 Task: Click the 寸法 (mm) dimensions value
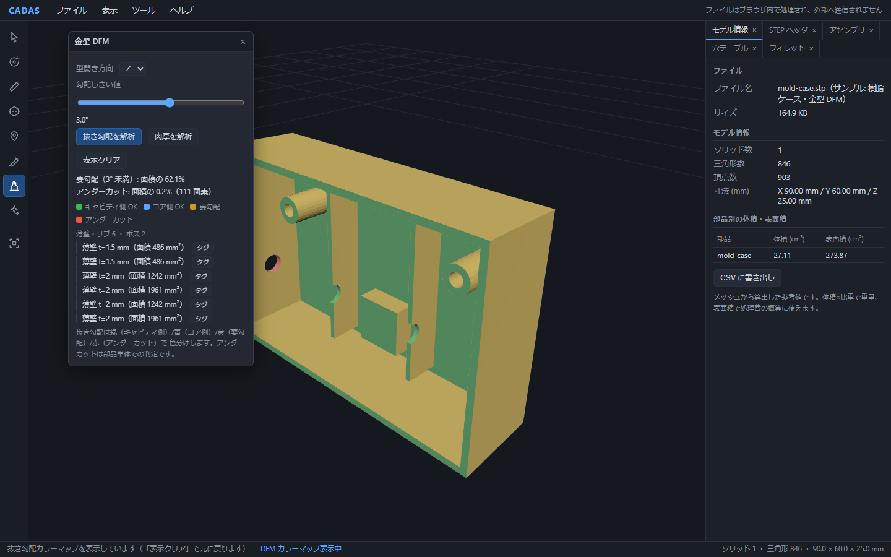(827, 196)
